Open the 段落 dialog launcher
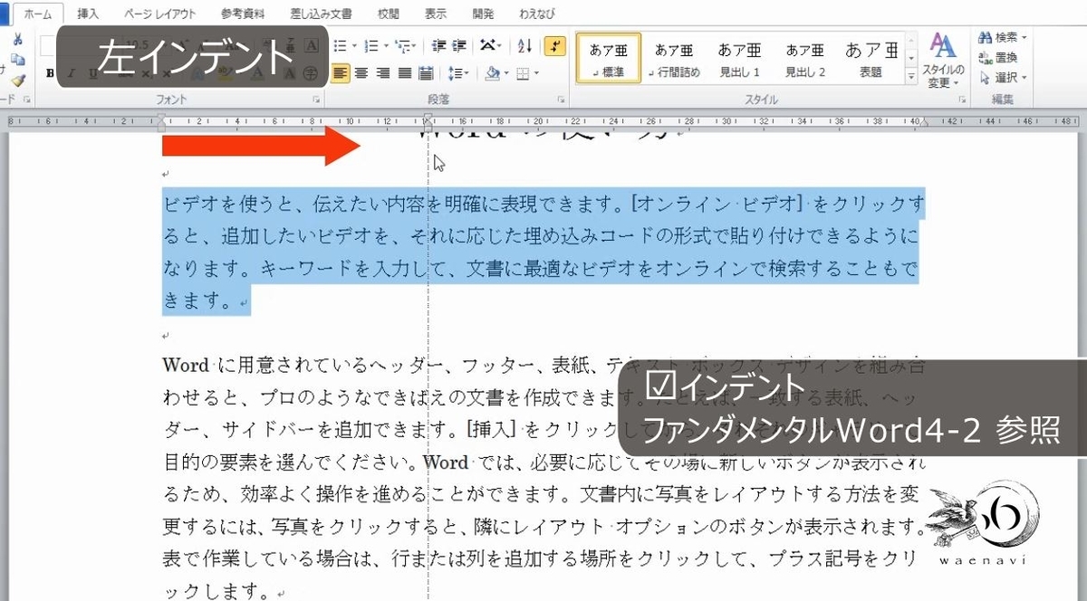This screenshot has width=1087, height=601. [562, 100]
